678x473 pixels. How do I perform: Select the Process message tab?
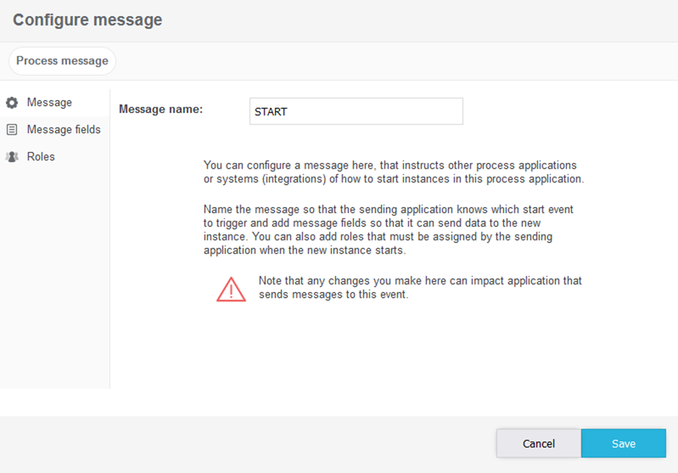(62, 61)
